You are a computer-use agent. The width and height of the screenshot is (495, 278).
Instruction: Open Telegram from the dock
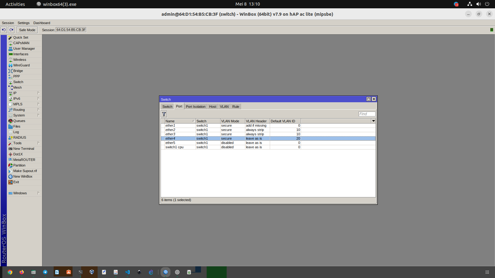(45, 272)
